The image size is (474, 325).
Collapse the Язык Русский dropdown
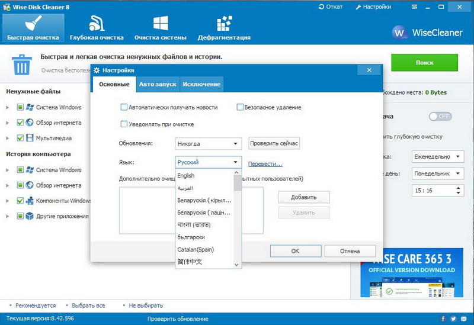pos(209,162)
